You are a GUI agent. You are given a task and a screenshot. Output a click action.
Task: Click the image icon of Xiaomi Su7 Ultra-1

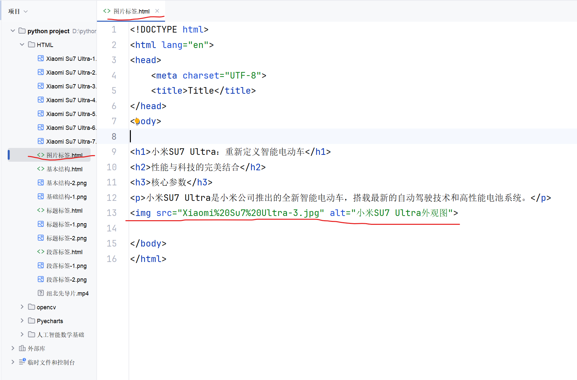tap(41, 59)
